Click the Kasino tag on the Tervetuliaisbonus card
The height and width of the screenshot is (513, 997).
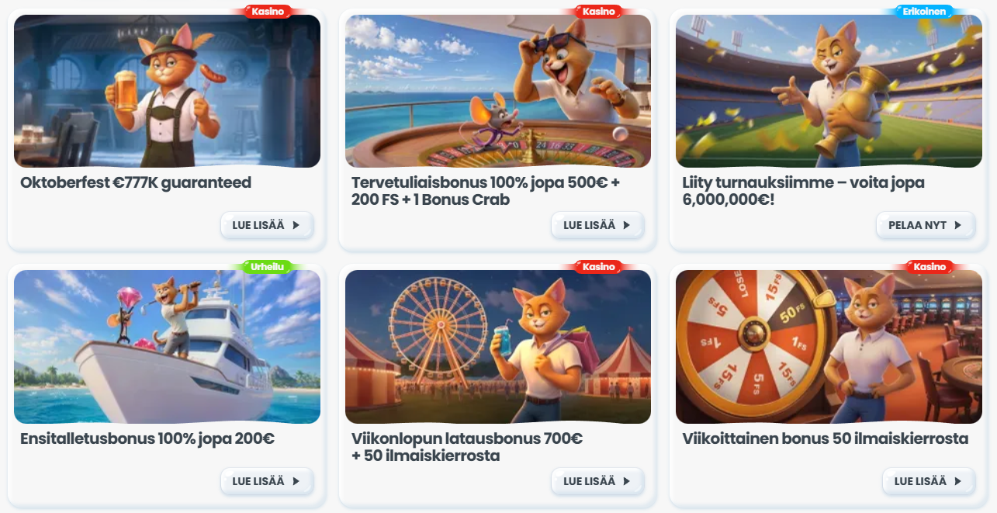[598, 11]
